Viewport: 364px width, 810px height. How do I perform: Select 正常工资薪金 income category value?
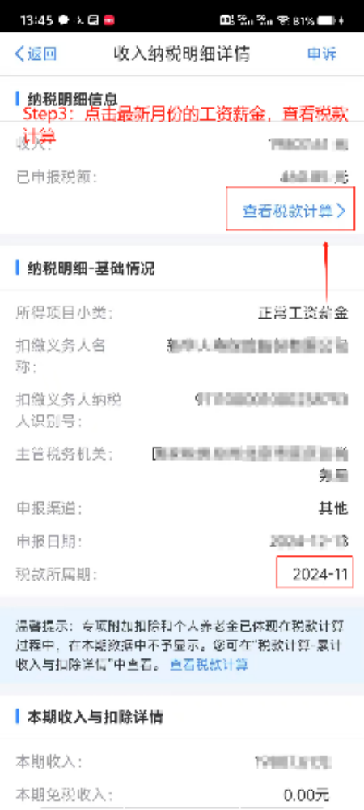coord(303,312)
